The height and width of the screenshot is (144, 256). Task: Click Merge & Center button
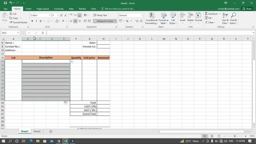tap(104, 21)
